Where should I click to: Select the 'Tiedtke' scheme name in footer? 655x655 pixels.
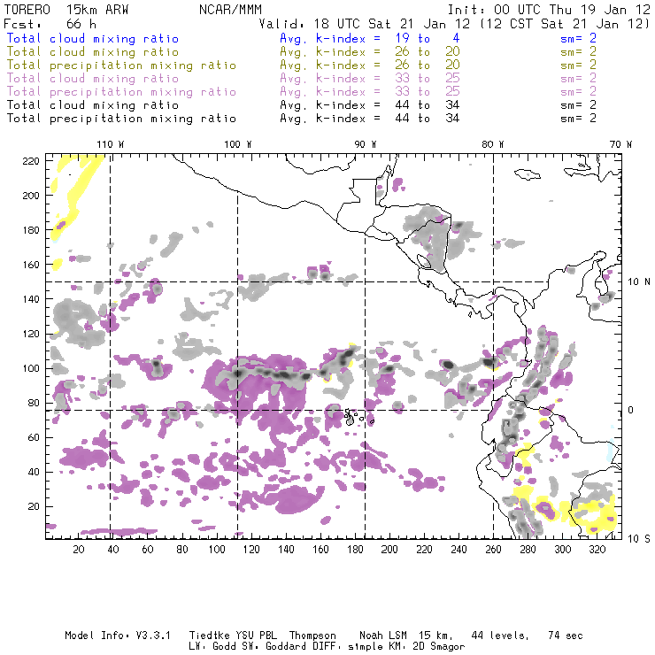point(210,636)
